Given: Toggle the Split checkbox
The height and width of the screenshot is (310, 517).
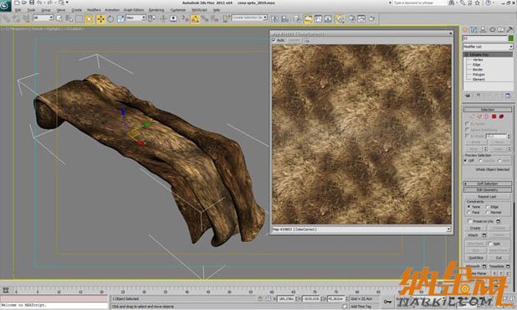Looking at the screenshot, I should [490, 244].
